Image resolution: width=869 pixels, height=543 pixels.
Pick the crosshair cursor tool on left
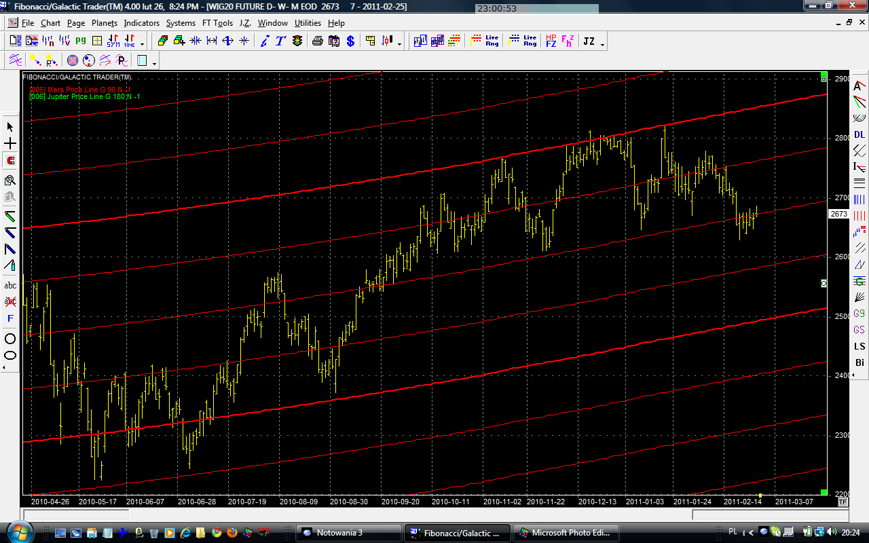pyautogui.click(x=10, y=144)
